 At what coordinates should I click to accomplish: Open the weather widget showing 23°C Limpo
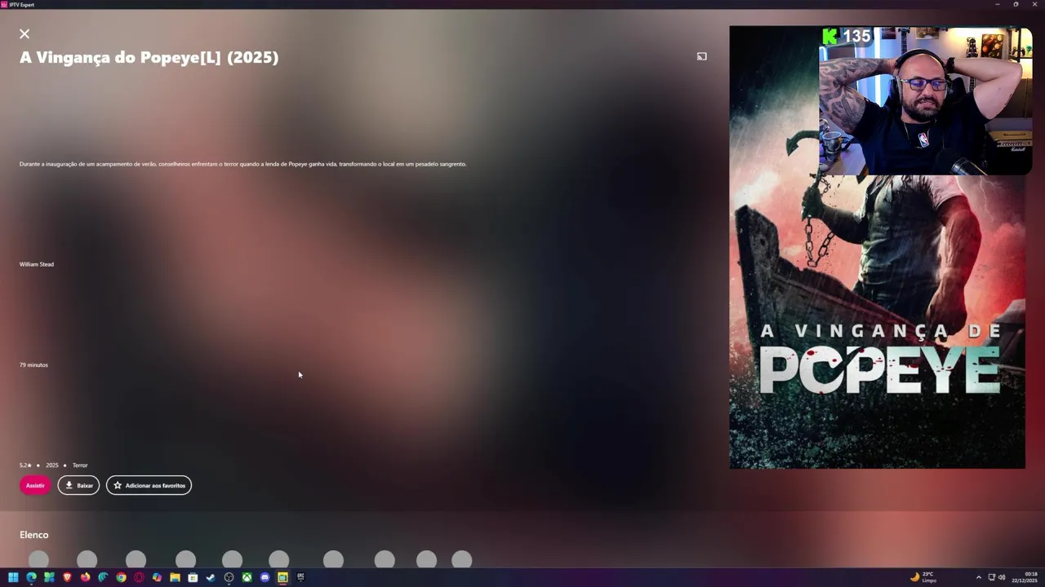pos(923,577)
